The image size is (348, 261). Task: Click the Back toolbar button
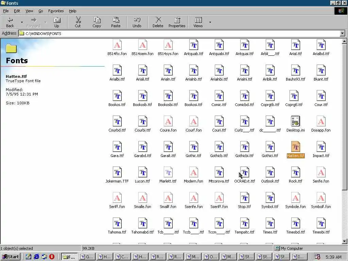click(10, 22)
